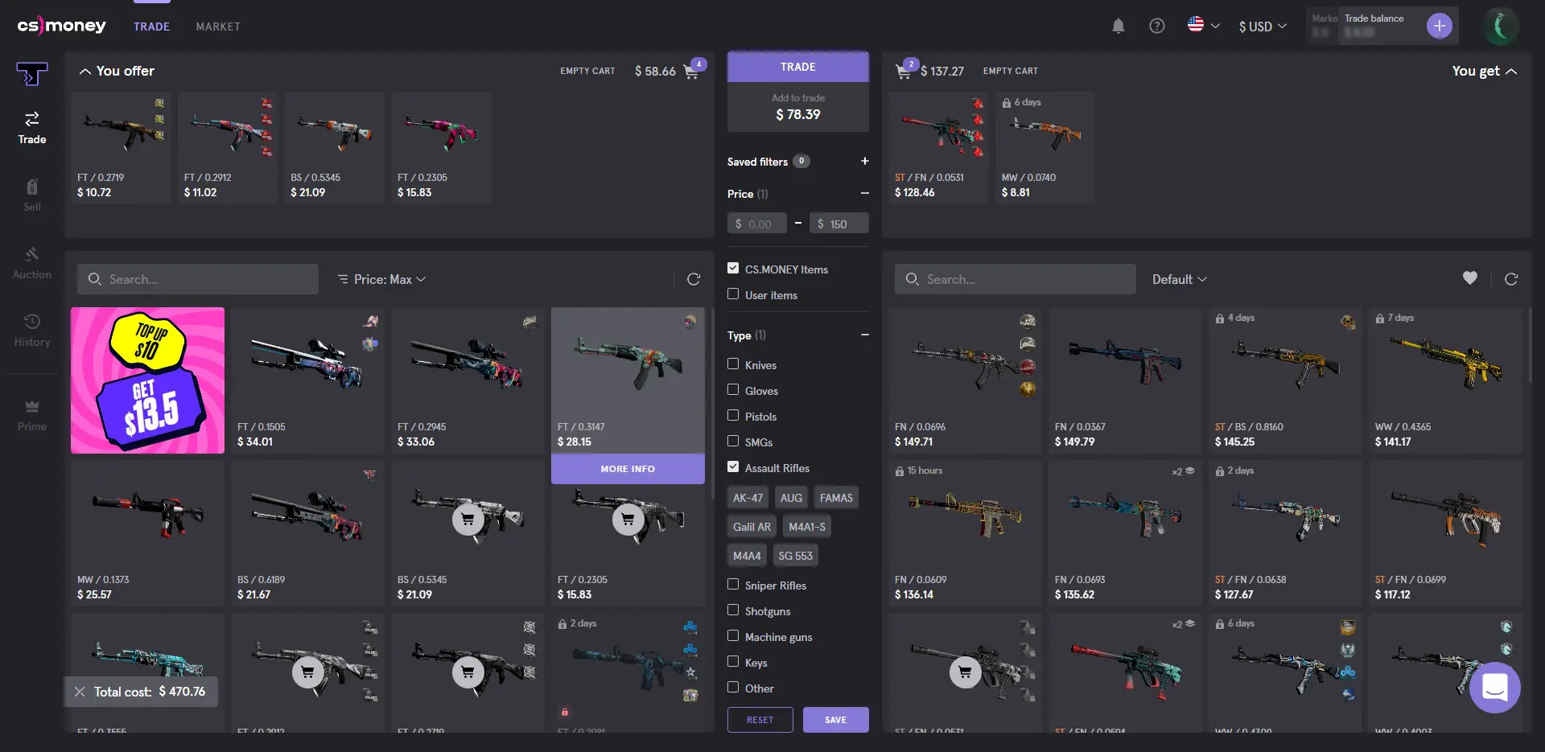The width and height of the screenshot is (1545, 752).
Task: Uncheck the CS.MONEY Items checkbox
Action: (733, 269)
